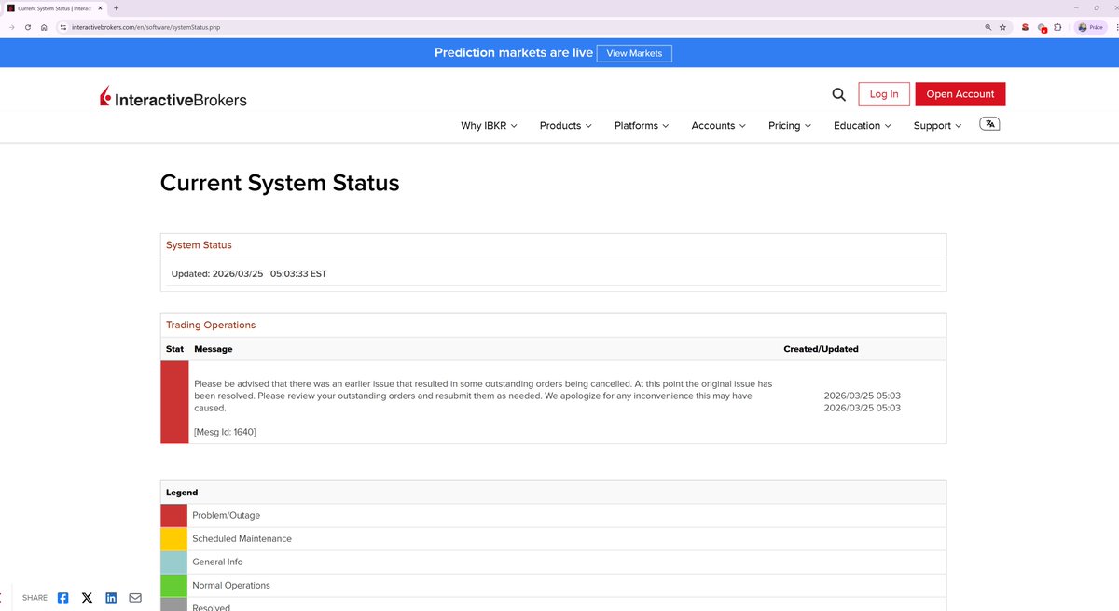Share page on X (Twitter)

pos(87,598)
